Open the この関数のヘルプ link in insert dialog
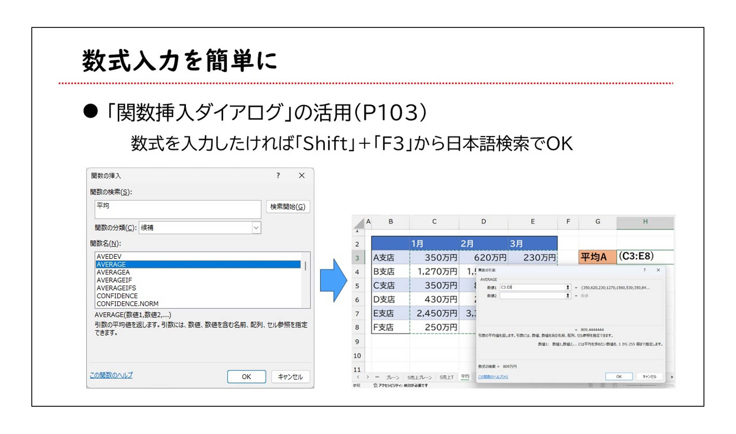The height and width of the screenshot is (434, 736). (x=111, y=375)
